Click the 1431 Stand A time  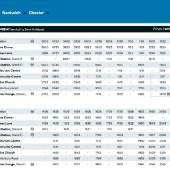pyautogui.click(x=45, y=129)
